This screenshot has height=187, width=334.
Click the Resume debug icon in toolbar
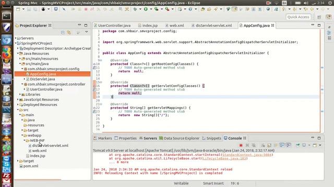tap(73, 9)
